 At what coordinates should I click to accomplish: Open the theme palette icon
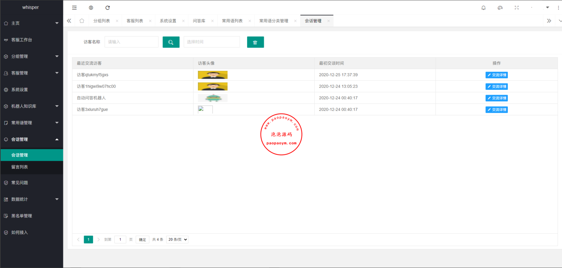[x=500, y=8]
